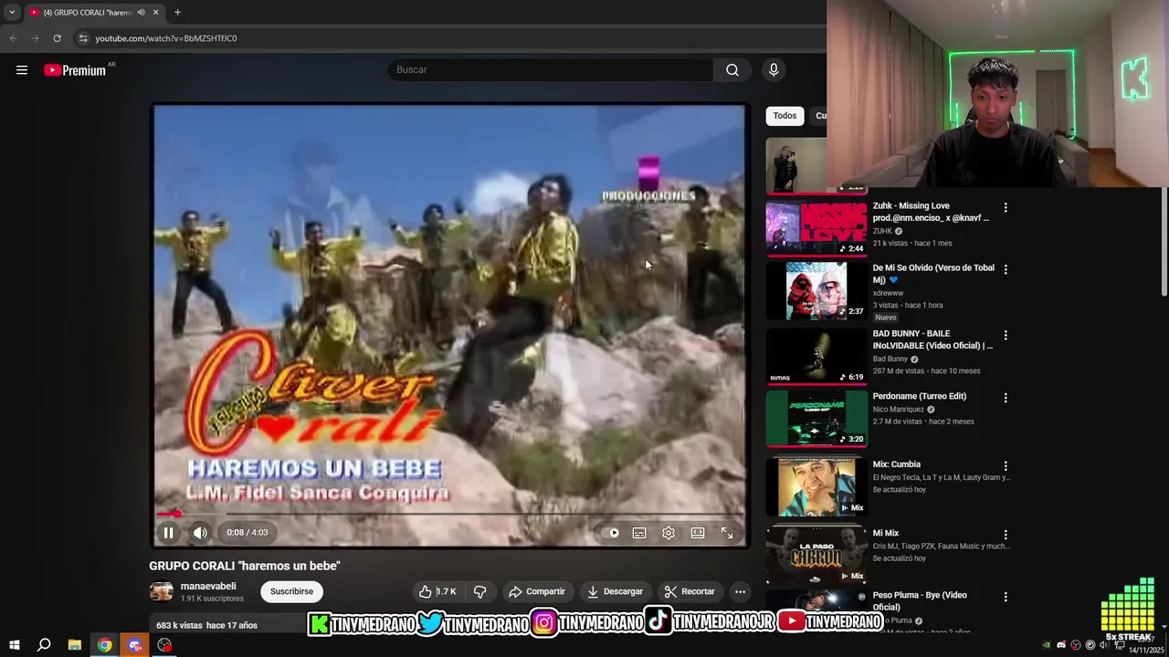Viewport: 1169px width, 657px height.
Task: Open Windows taskbar search
Action: (44, 645)
